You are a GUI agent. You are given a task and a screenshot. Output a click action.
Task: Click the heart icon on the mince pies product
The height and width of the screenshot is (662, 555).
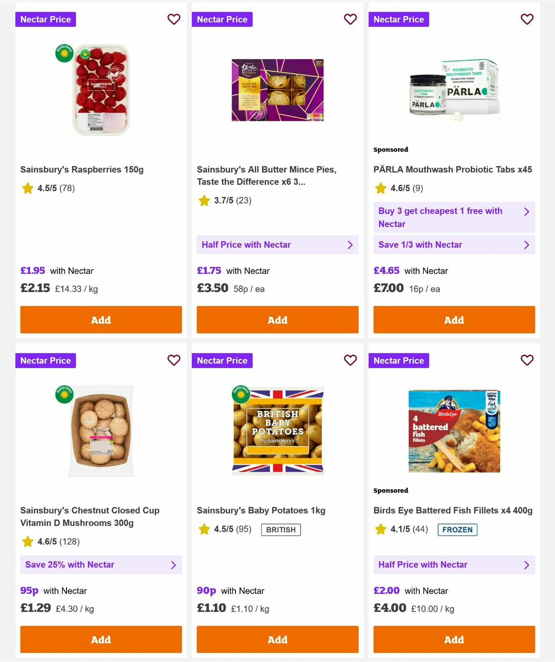[x=350, y=19]
